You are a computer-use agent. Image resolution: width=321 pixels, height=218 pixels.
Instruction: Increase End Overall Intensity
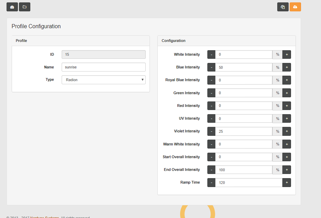(x=287, y=170)
